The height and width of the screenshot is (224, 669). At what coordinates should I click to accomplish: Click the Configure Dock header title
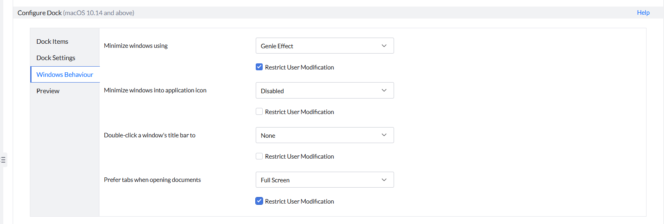coord(40,13)
